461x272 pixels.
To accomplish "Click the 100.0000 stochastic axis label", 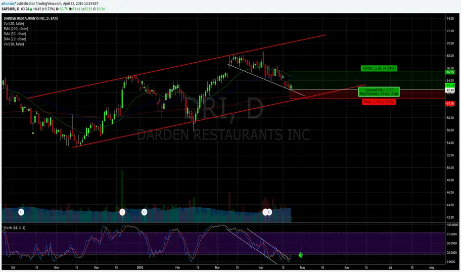I will [453, 225].
